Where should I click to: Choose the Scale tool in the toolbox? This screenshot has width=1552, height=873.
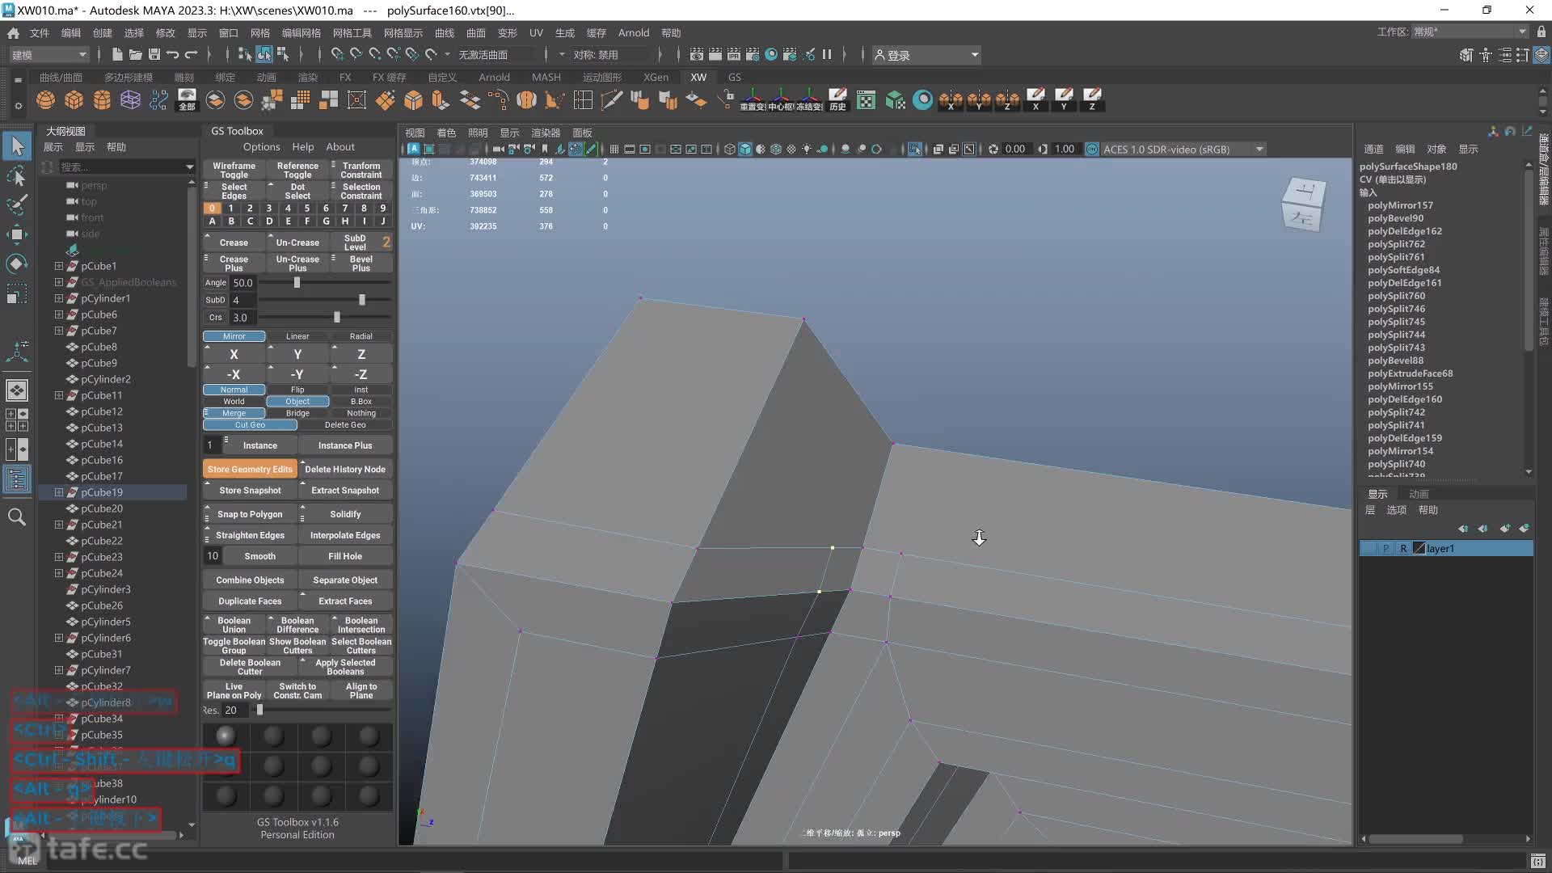tap(17, 293)
